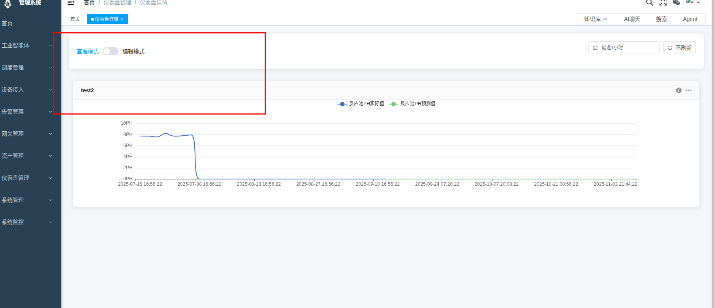Enter fullscreen using the expand icon
This screenshot has width=714, height=308.
point(663,3)
